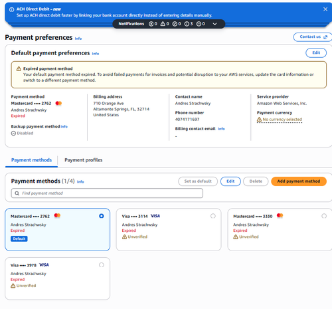
Task: Click search magnifier icon in find field
Action: 17,193
